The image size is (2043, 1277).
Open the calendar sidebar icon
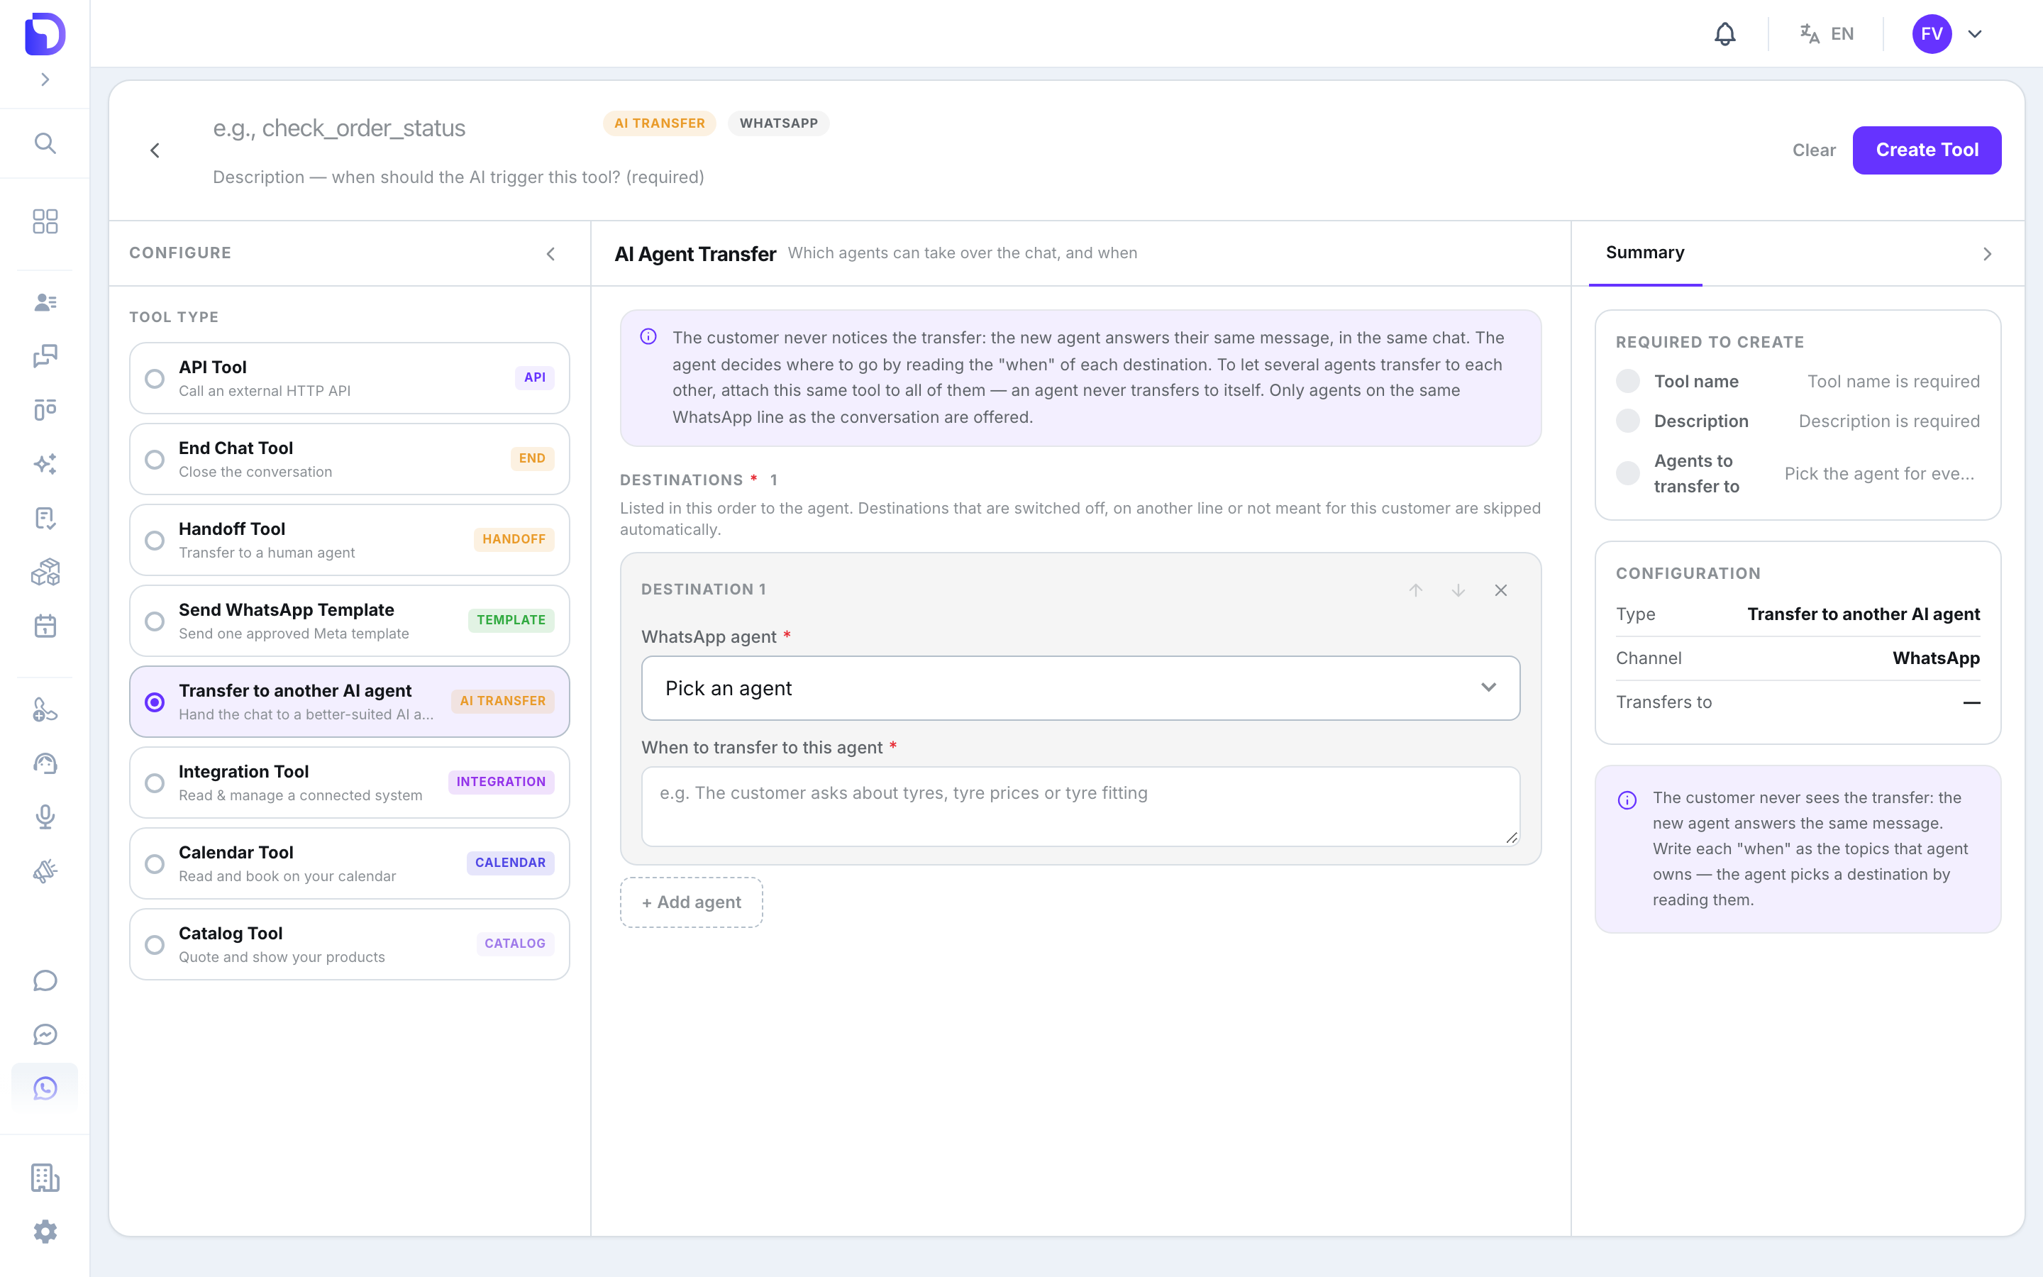[x=45, y=626]
